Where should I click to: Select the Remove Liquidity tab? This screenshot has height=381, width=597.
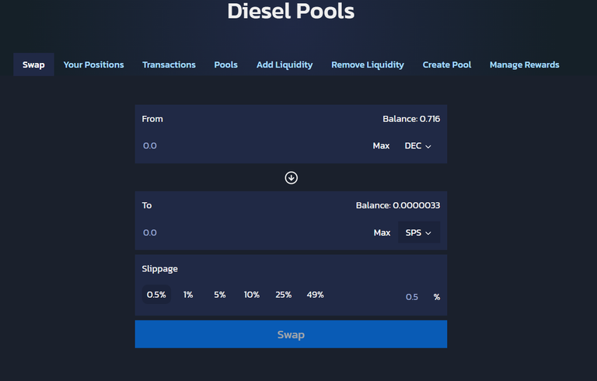click(368, 65)
